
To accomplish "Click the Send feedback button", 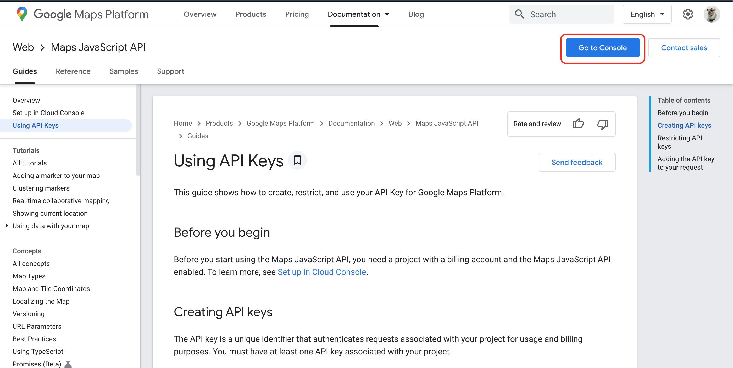I will (577, 162).
